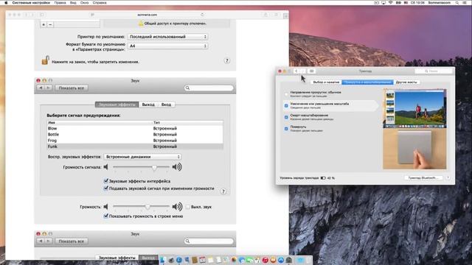Select the Blow alert sound row
Viewport: 472px width, 265px height.
[135, 128]
